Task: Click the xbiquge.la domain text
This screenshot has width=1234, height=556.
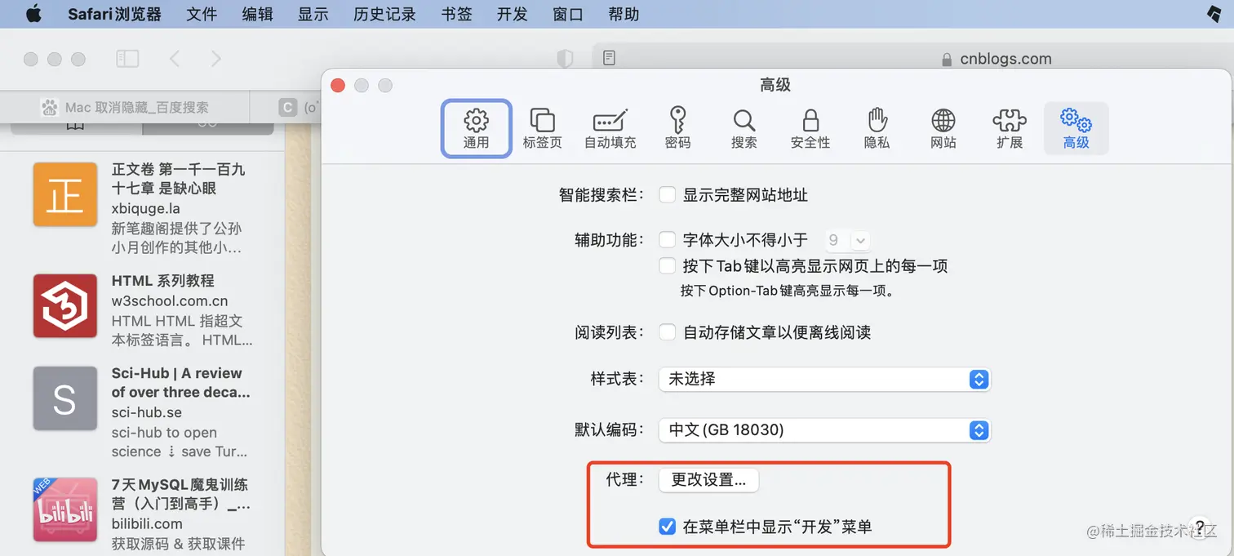Action: point(146,208)
